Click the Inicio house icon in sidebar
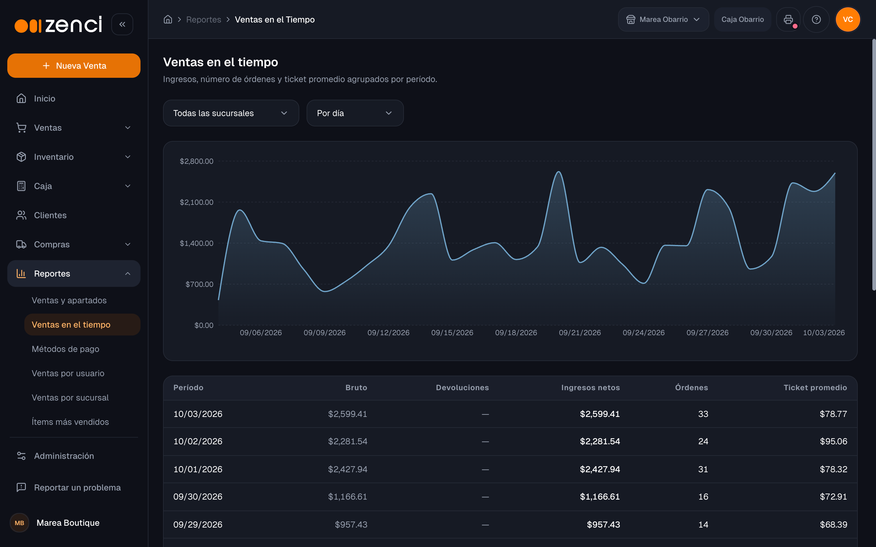This screenshot has height=547, width=876. click(x=21, y=98)
